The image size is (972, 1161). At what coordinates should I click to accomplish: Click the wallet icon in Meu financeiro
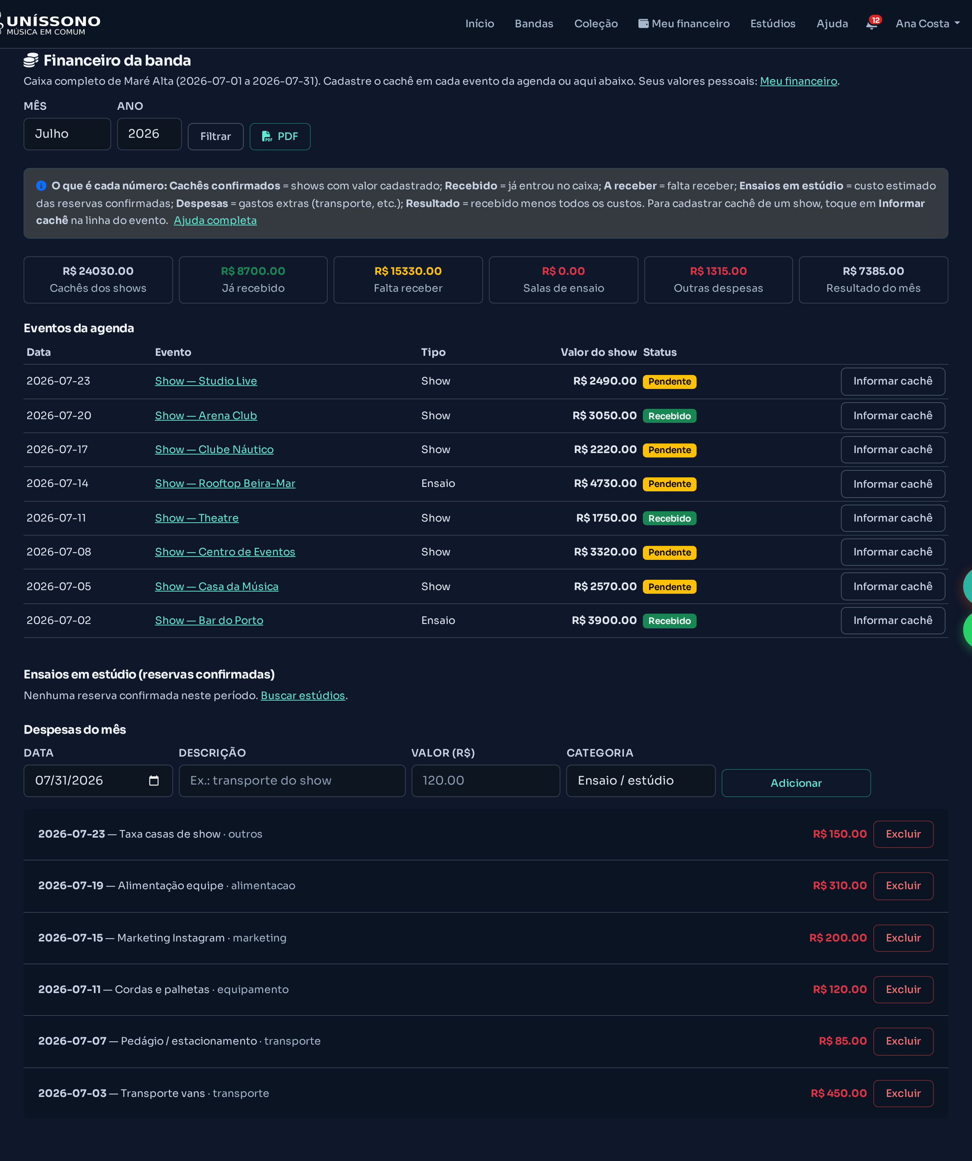pyautogui.click(x=643, y=23)
